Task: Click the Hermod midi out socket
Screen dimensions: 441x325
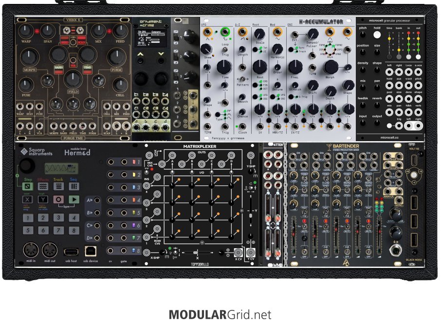Action: pyautogui.click(x=50, y=250)
